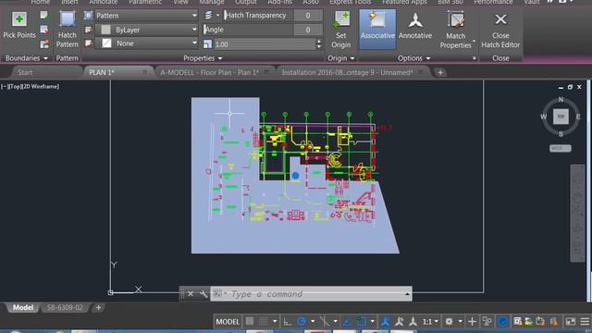The height and width of the screenshot is (333, 592).
Task: Click the Select boundary objects icon
Action: tap(44, 16)
